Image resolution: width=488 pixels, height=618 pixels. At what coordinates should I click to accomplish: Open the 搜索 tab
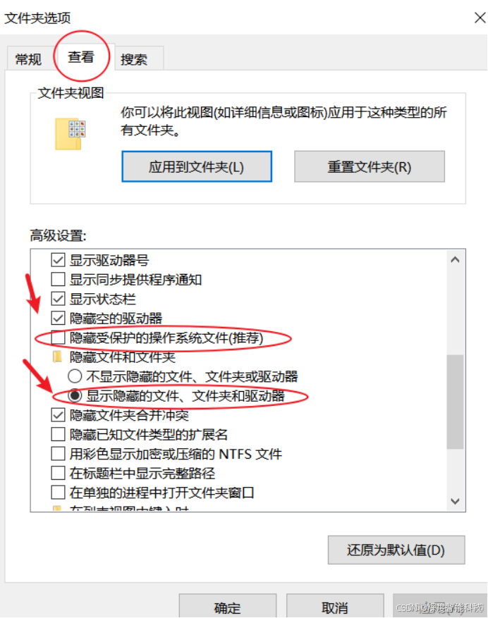(x=134, y=59)
